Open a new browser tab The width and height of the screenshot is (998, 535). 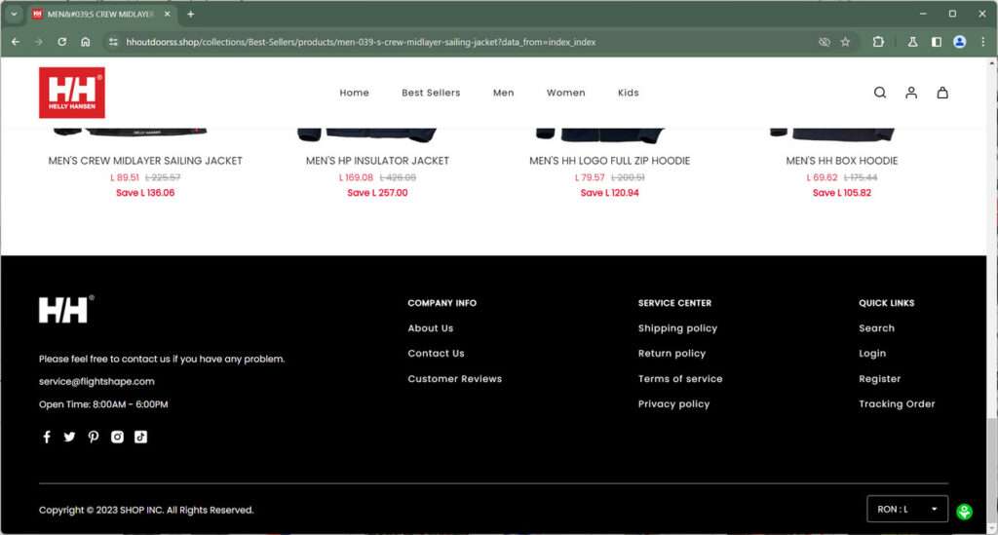click(190, 14)
